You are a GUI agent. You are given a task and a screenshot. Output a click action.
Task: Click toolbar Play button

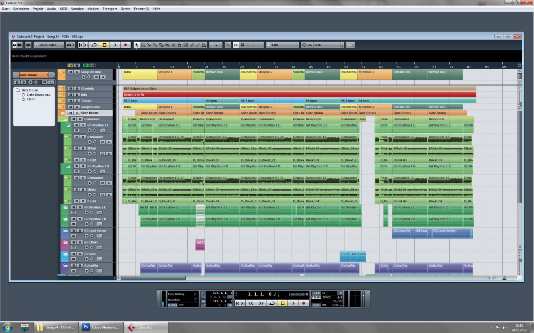click(115, 45)
